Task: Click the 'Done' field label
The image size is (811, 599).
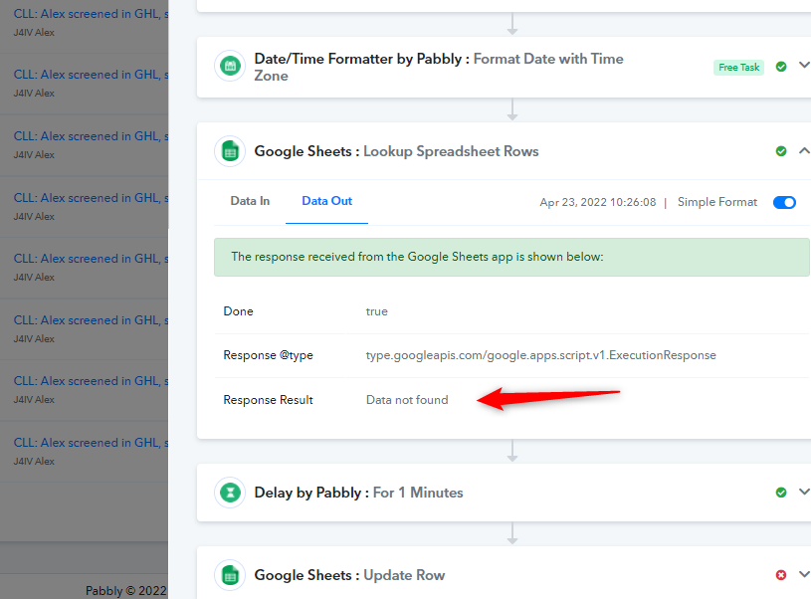Action: tap(238, 311)
